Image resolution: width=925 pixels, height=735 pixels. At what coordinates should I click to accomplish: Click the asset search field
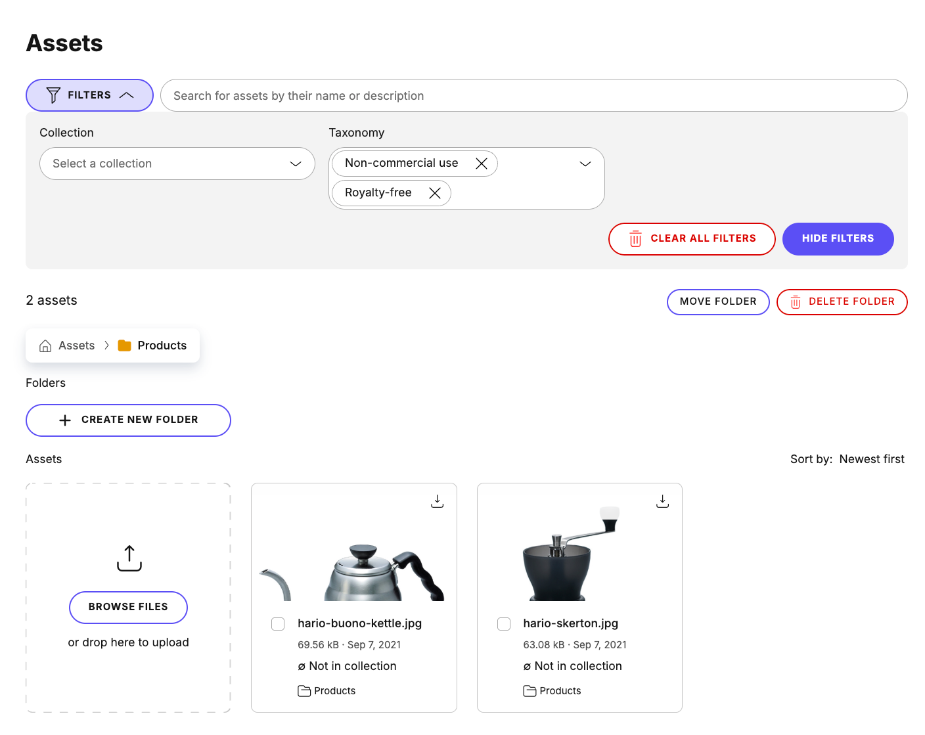point(533,95)
